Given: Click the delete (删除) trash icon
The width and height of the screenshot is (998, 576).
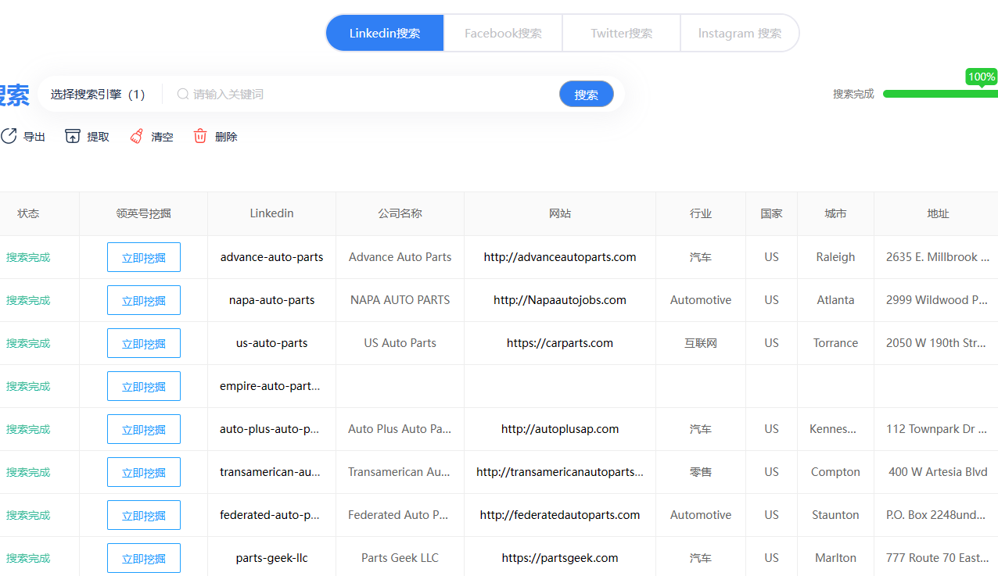Looking at the screenshot, I should pyautogui.click(x=200, y=136).
